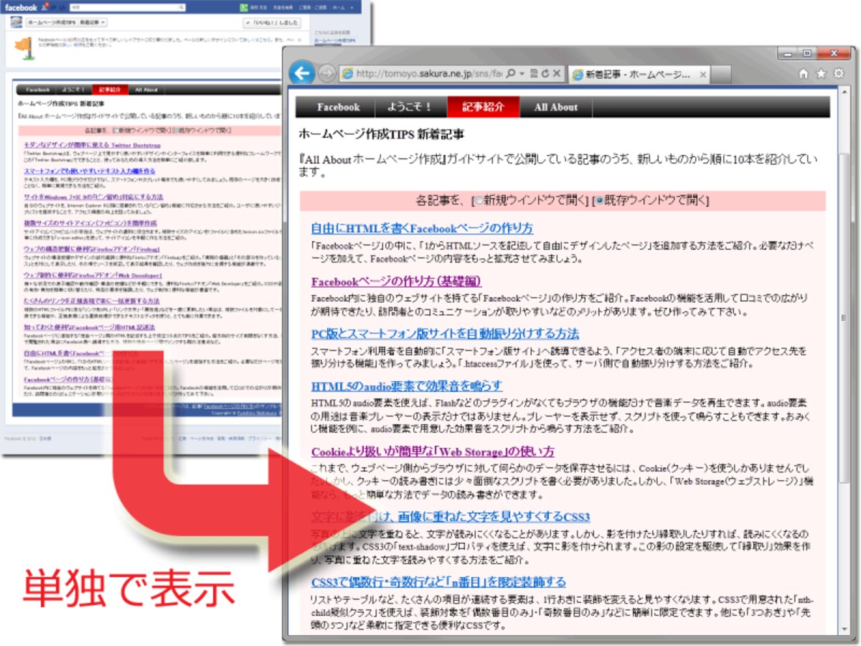The width and height of the screenshot is (861, 646).
Task: Open Favorites with the star icon
Action: pyautogui.click(x=822, y=73)
